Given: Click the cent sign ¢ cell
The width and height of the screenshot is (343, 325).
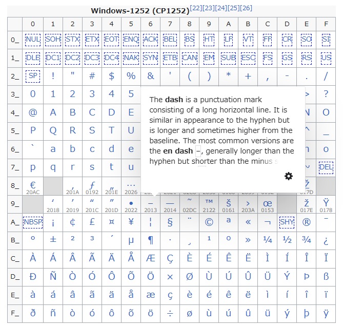Looking at the screenshot, I should pyautogui.click(x=72, y=222).
